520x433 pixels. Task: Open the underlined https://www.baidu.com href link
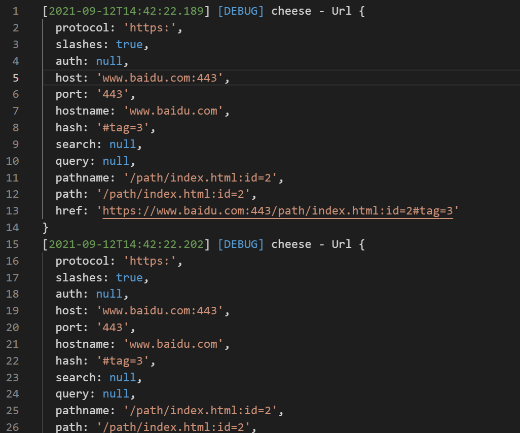278,211
